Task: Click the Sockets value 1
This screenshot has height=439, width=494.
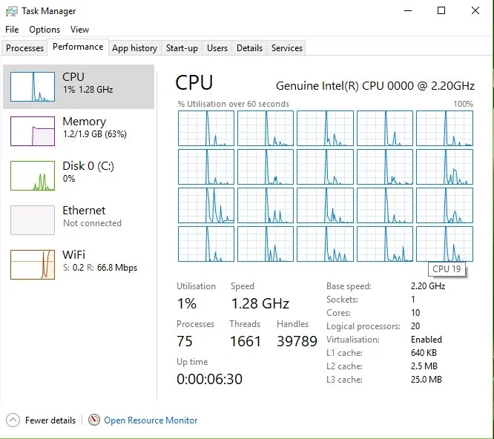Action: coord(413,299)
